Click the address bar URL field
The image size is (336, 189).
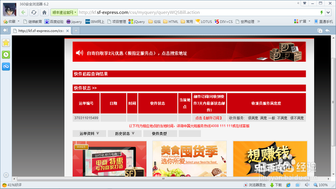click(x=198, y=12)
